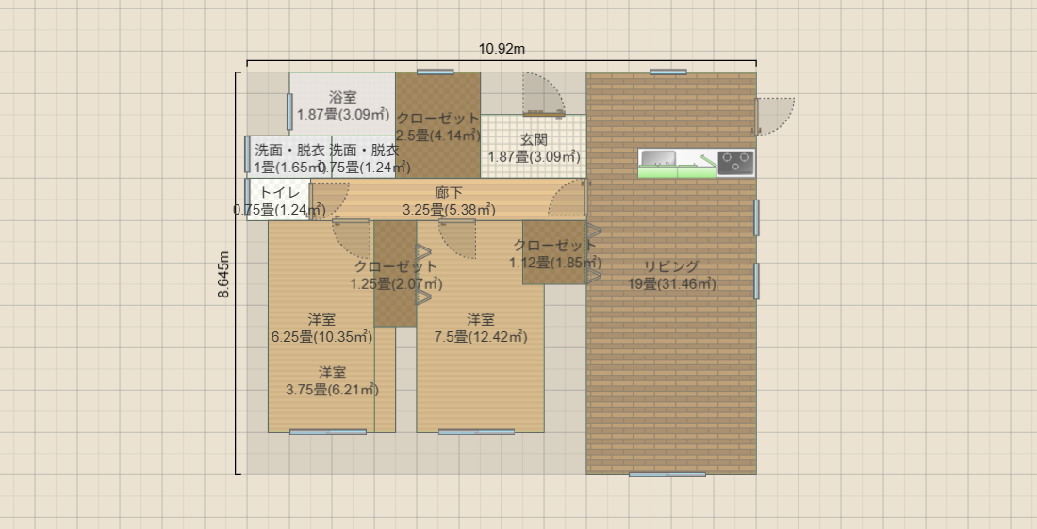This screenshot has height=529, width=1037.
Task: Select the door into the 6.25畳 洋室
Action: click(352, 238)
